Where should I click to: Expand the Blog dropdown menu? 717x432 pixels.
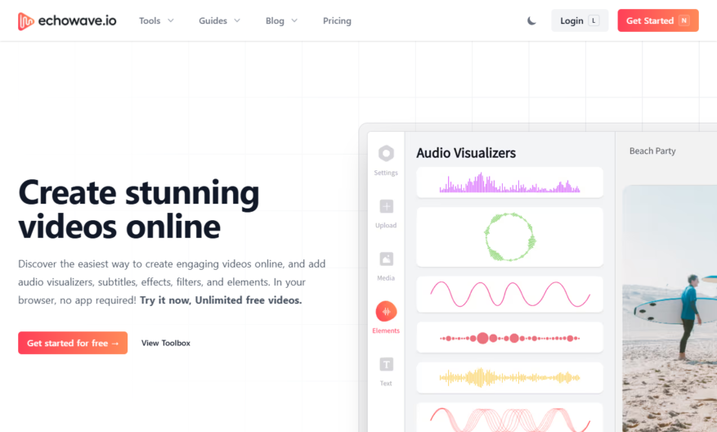coord(282,20)
